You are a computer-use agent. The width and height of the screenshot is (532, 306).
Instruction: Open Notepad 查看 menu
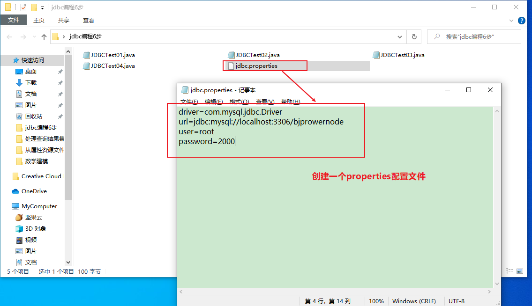265,102
